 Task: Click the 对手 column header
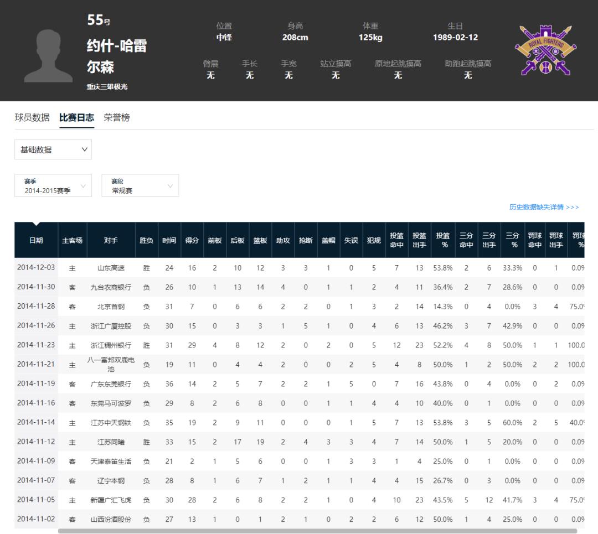point(111,240)
